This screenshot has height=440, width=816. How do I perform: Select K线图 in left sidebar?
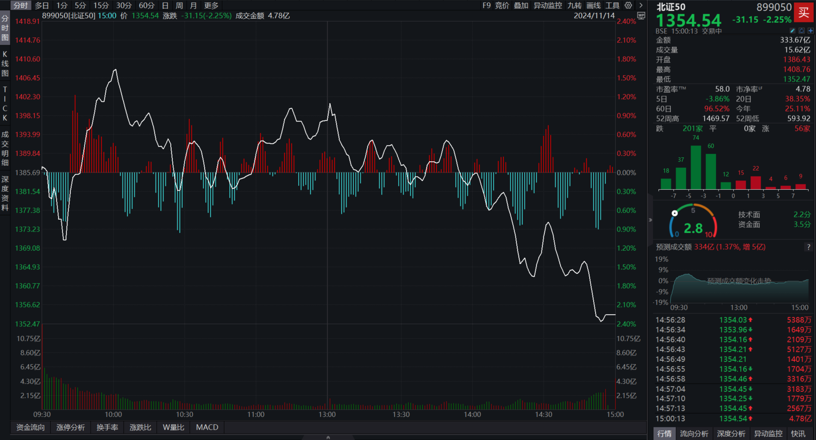pos(5,63)
